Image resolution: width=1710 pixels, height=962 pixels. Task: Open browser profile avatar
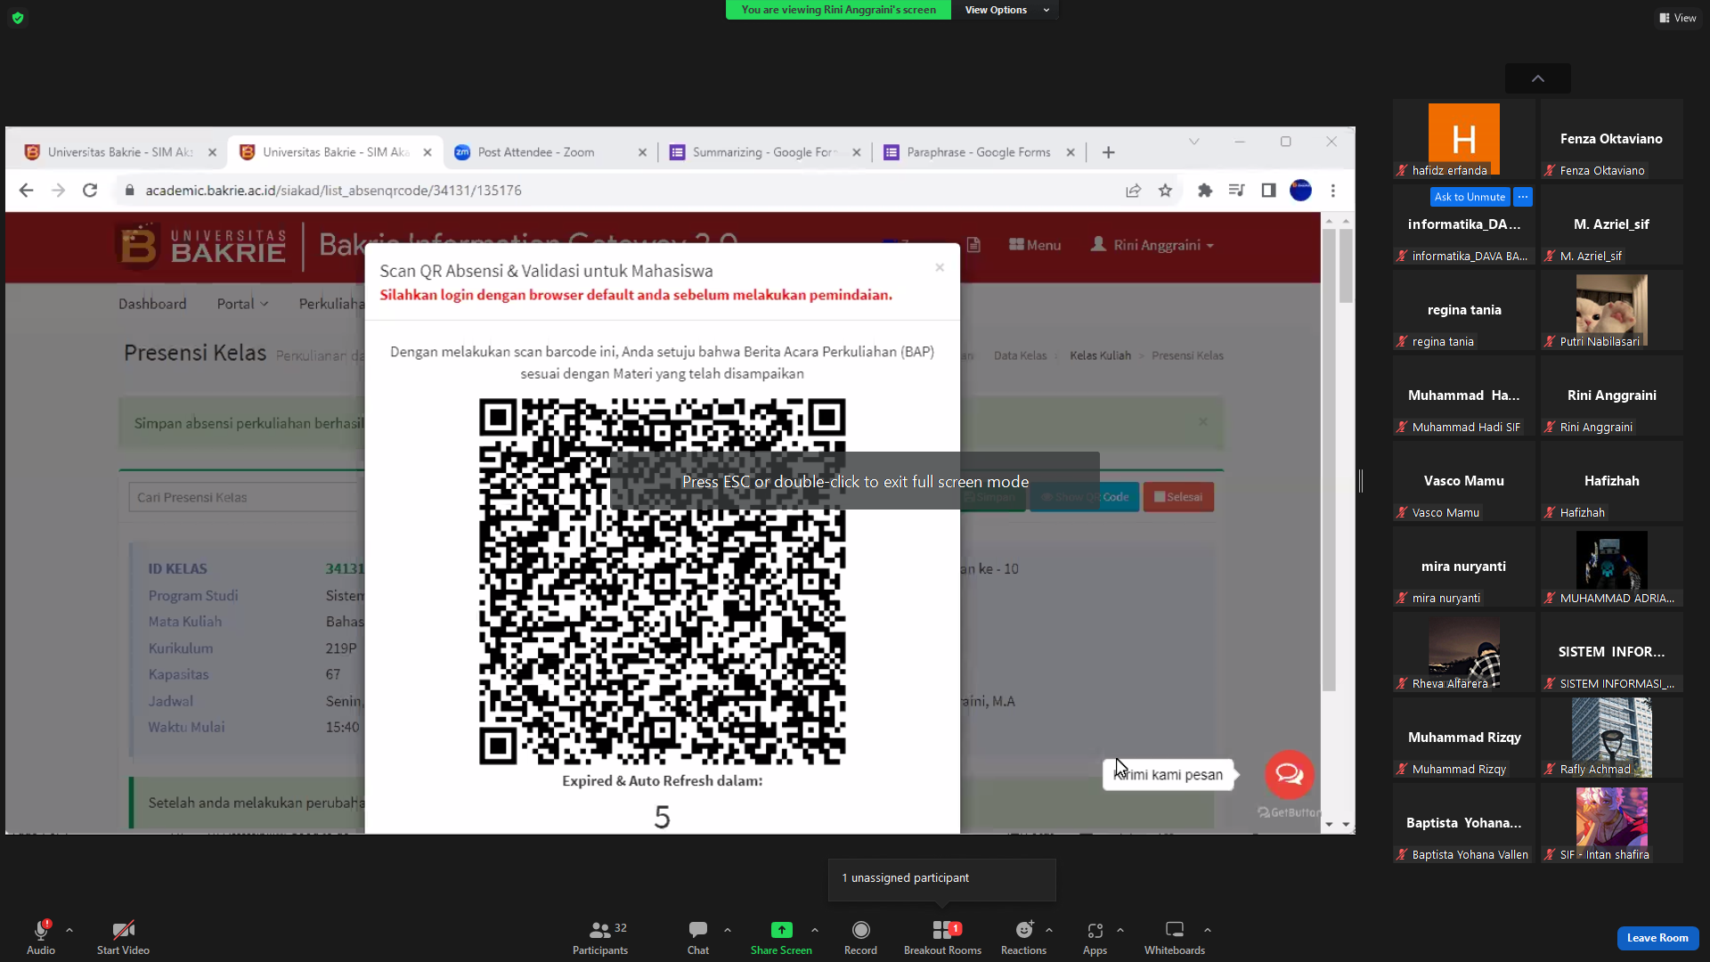pyautogui.click(x=1300, y=191)
